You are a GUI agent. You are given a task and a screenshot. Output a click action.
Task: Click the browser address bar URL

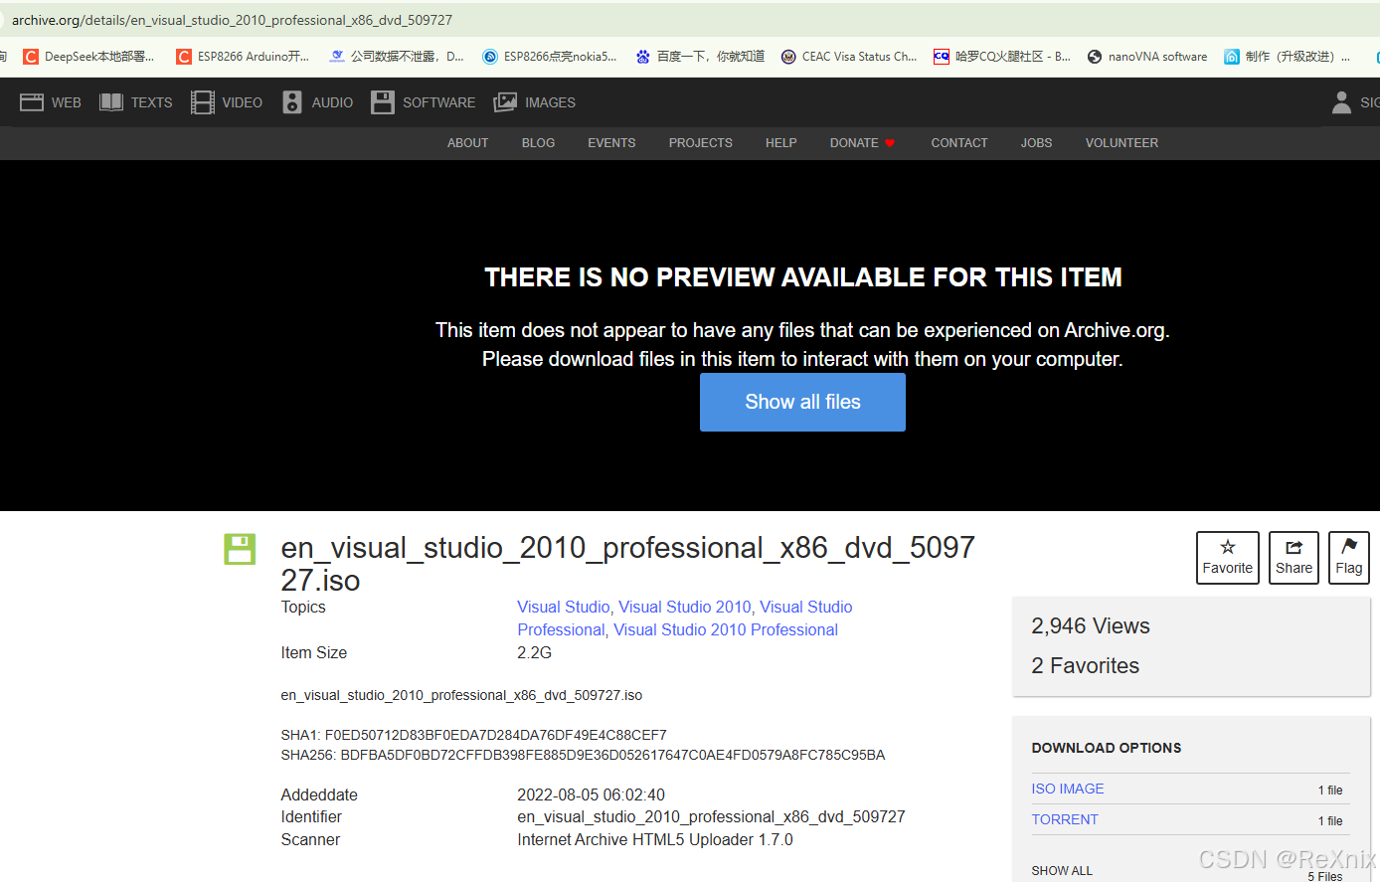232,20
